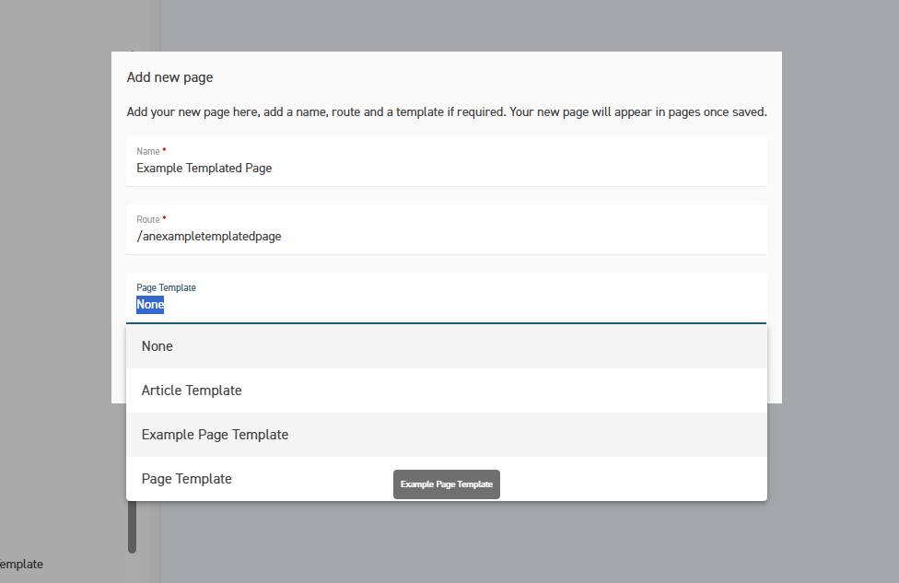
Task: Click the Name input field
Action: [x=368, y=168]
